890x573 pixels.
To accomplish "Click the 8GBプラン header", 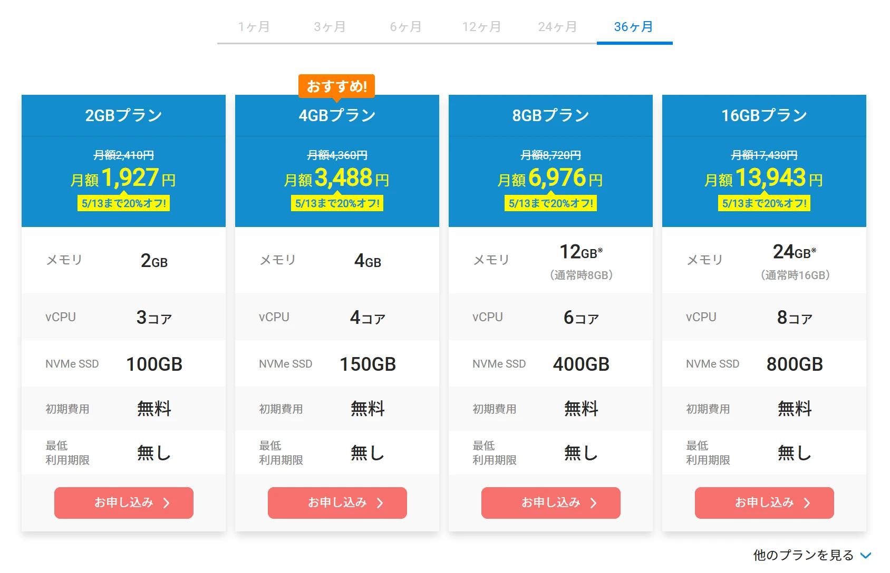I will pos(551,115).
